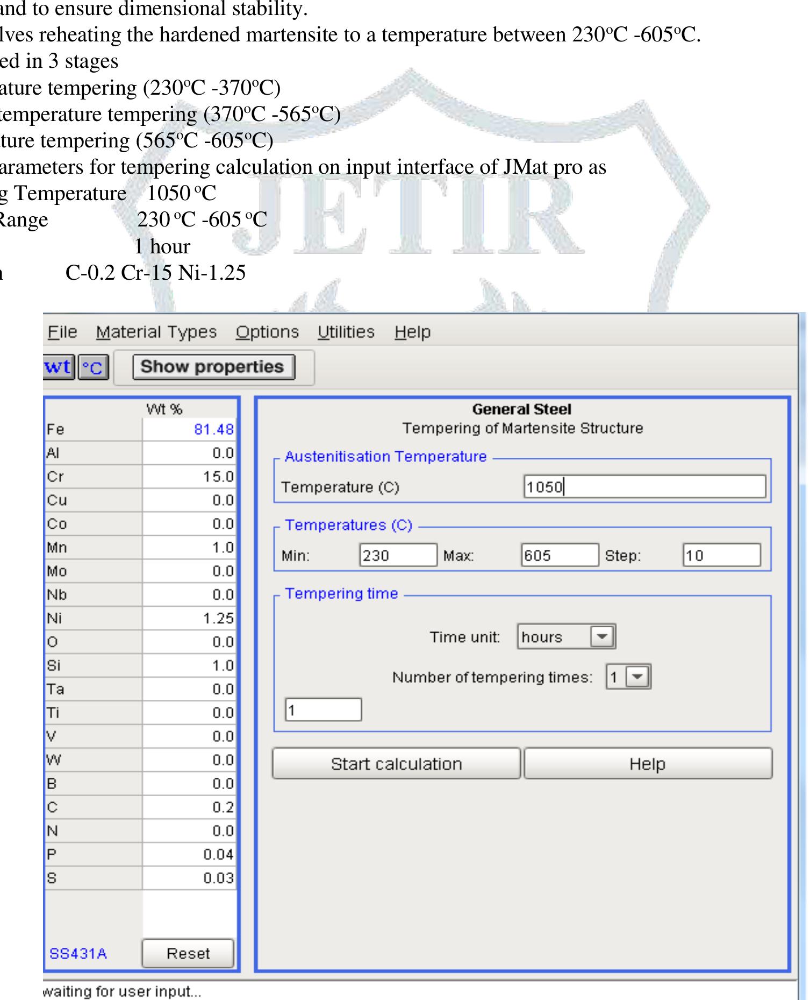Select the W value cell
810x1000 pixels.
click(189, 760)
